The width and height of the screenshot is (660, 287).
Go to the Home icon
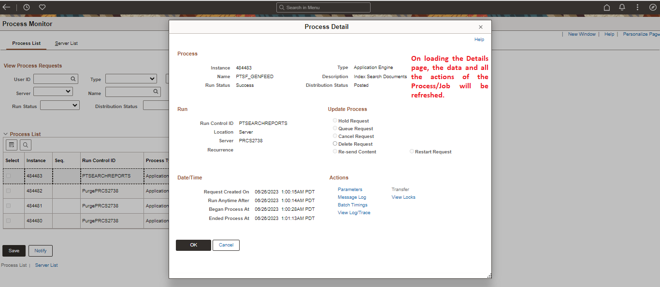[x=606, y=7]
